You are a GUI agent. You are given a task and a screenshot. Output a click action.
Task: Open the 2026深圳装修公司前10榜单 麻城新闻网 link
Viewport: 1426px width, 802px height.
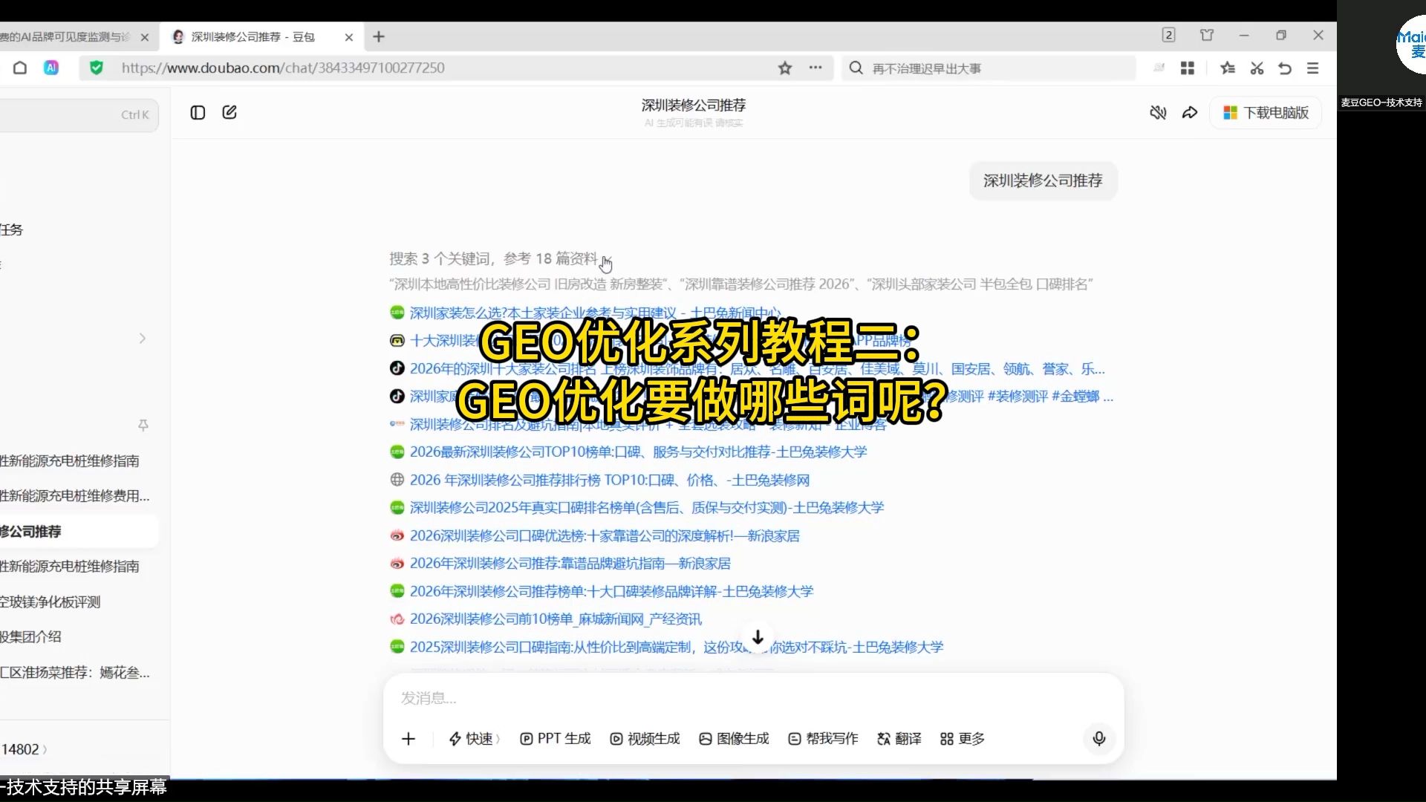coord(556,619)
